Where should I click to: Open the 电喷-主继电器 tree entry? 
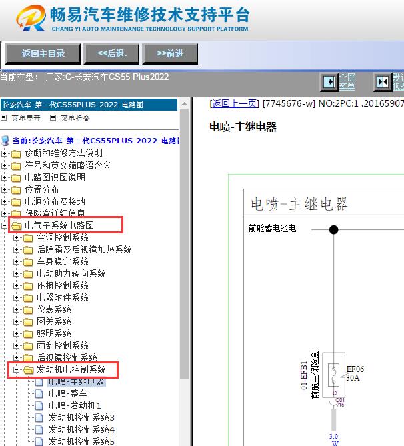(77, 382)
